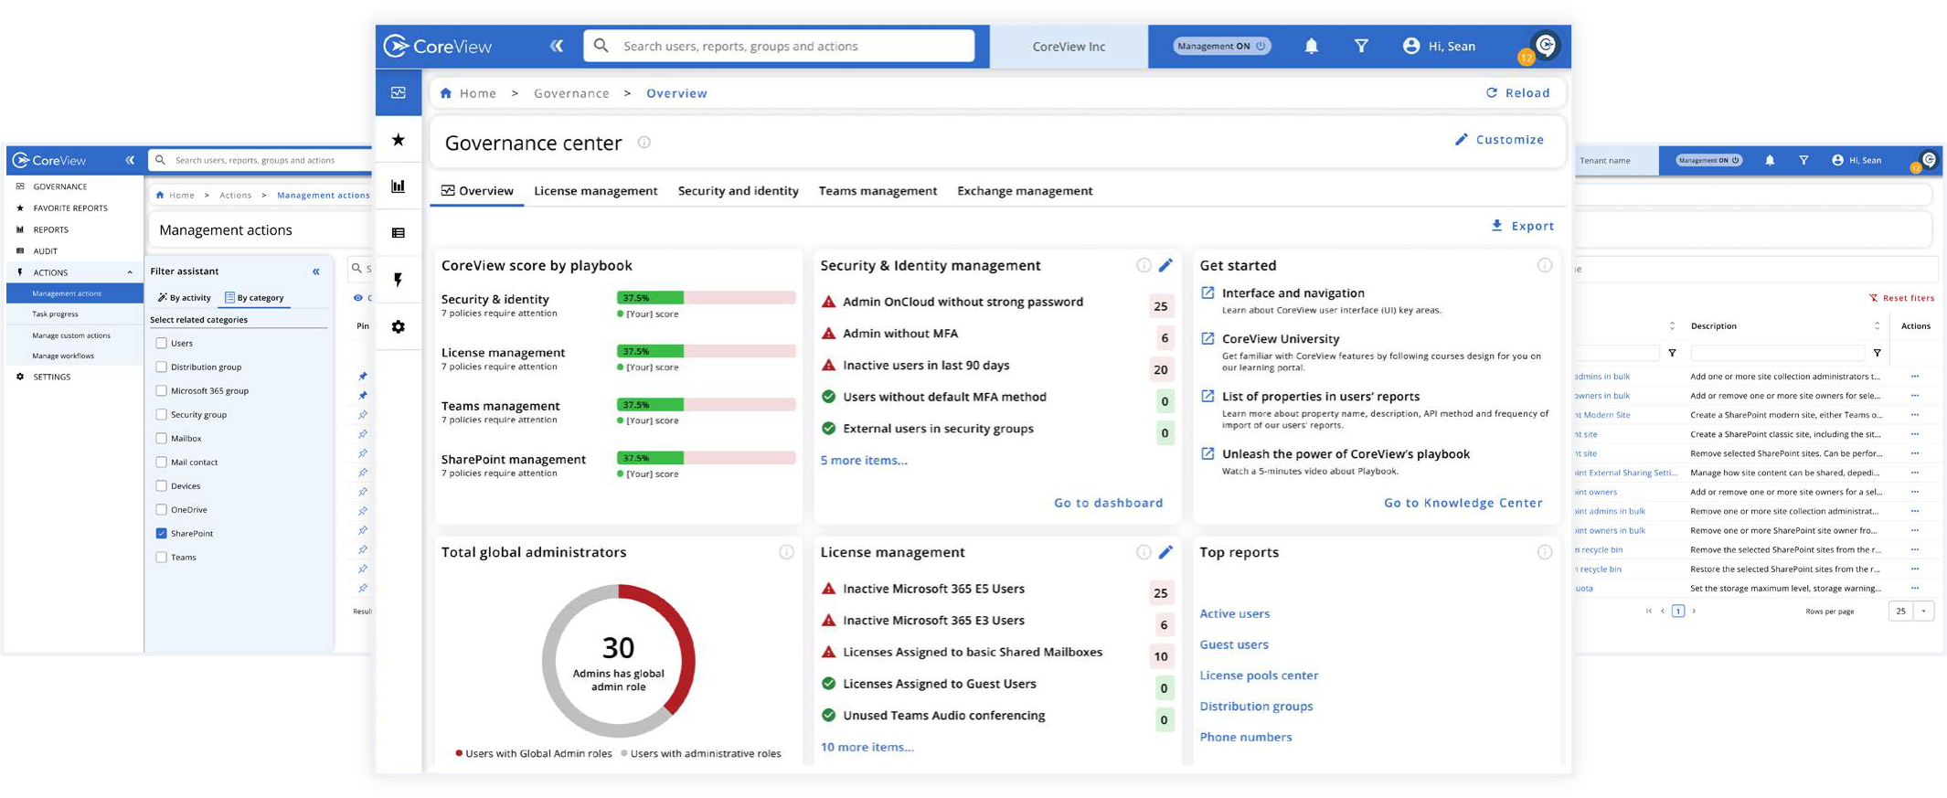This screenshot has height=798, width=1947.
Task: Open actions lightning bolt icon in left rail
Action: [x=399, y=280]
